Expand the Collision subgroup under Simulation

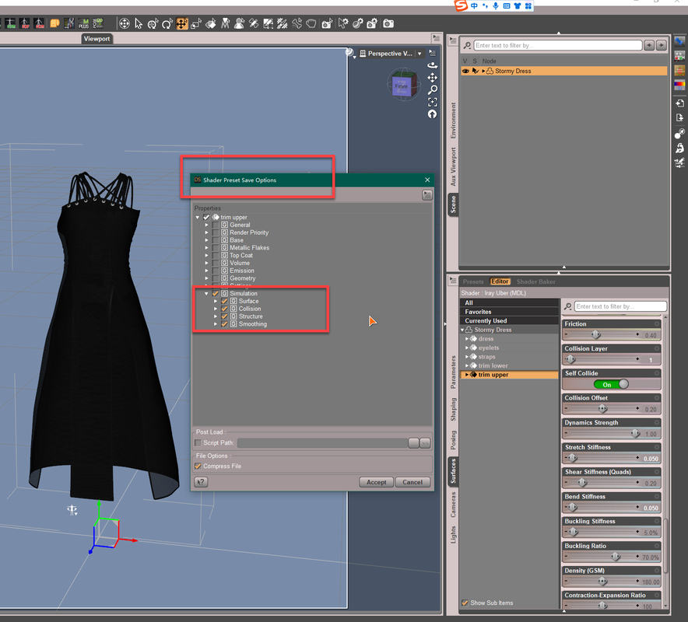(216, 309)
